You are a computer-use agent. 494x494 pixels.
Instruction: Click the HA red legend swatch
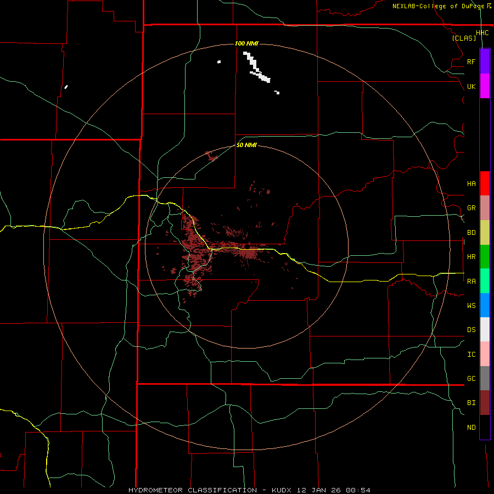[485, 183]
